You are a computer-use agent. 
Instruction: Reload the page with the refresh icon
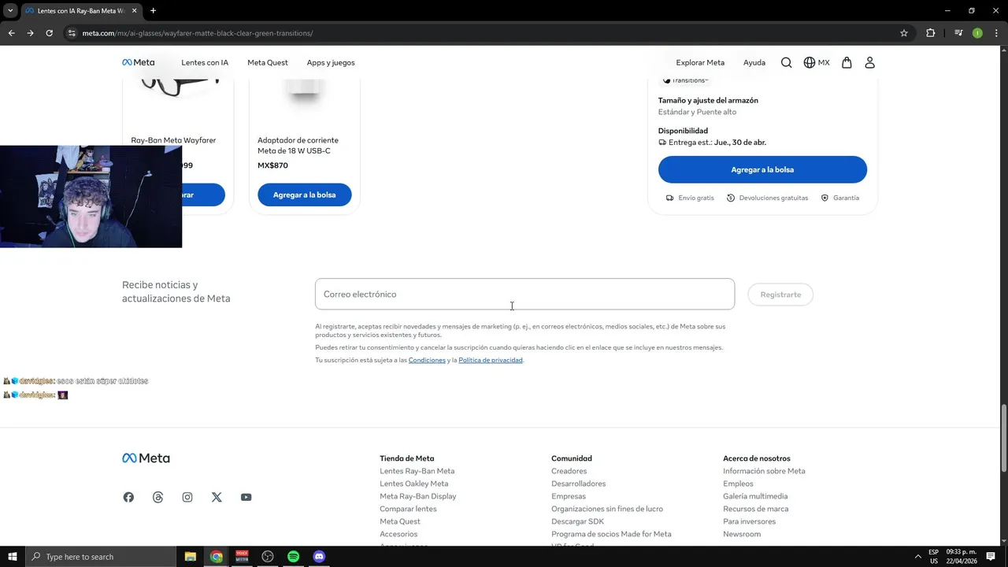(49, 33)
